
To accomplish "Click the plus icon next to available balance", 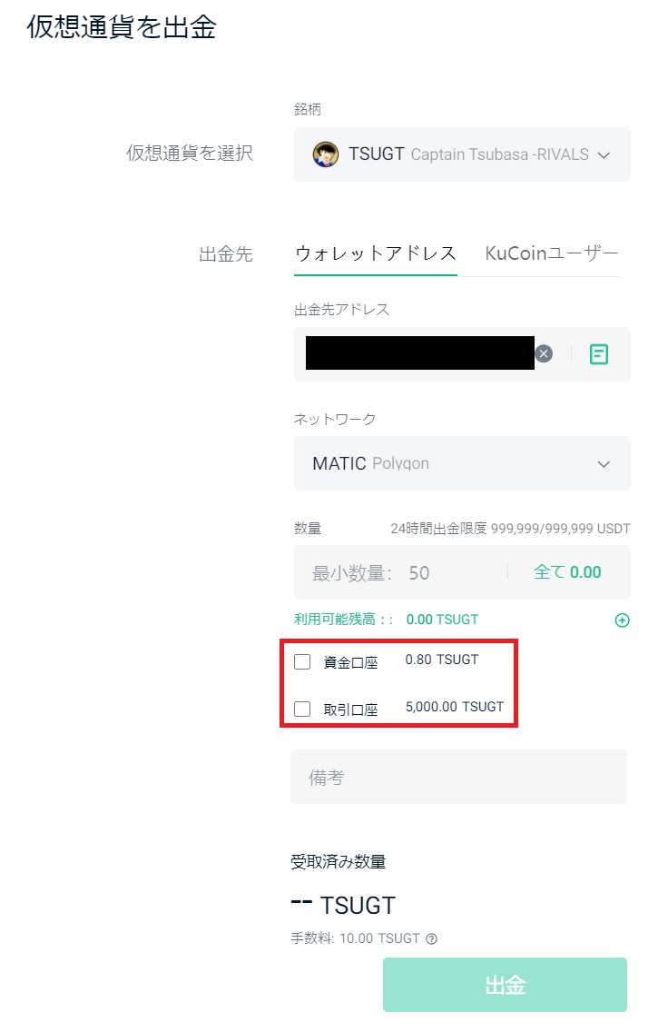I will point(623,619).
